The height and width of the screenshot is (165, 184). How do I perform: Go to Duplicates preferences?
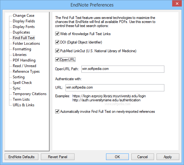coord(21,32)
